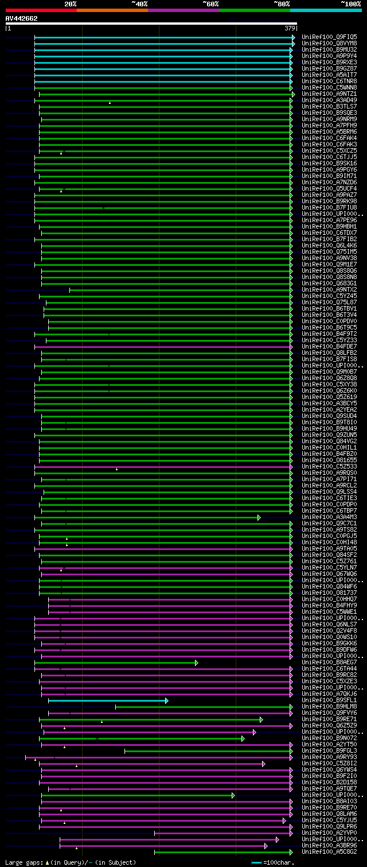The width and height of the screenshot is (367, 867).
Task: Click label UniRef100_C0HI48
Action: (329, 542)
